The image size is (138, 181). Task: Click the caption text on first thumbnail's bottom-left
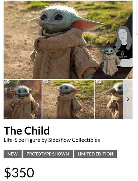coord(6,117)
